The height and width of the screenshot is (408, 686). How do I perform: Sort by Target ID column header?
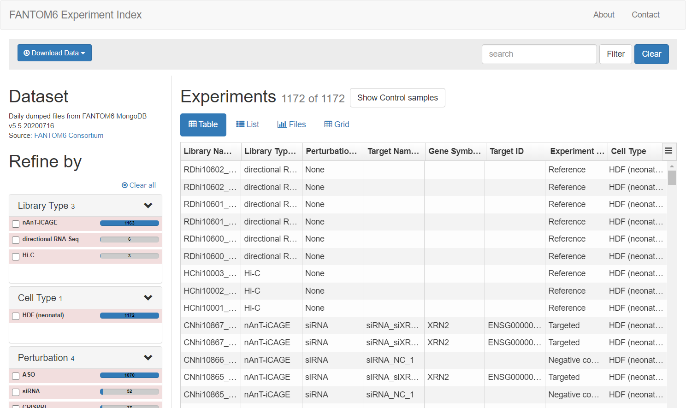pyautogui.click(x=516, y=151)
